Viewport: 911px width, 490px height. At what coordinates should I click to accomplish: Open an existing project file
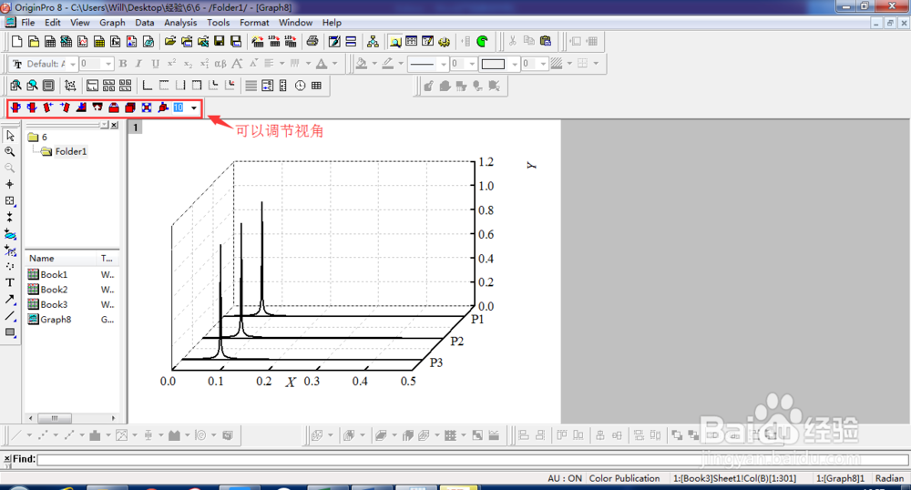169,41
